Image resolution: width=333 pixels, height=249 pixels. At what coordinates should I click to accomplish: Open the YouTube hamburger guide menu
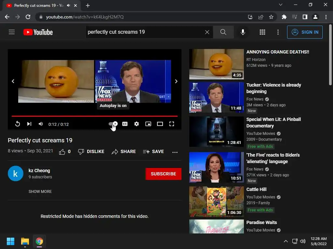point(12,32)
